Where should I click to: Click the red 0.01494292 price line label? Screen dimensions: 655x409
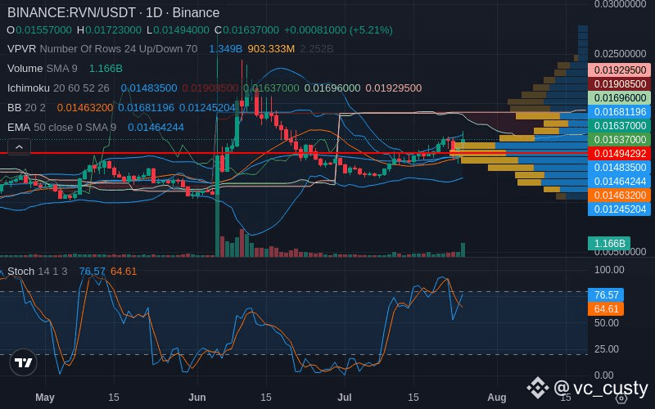tap(619, 154)
